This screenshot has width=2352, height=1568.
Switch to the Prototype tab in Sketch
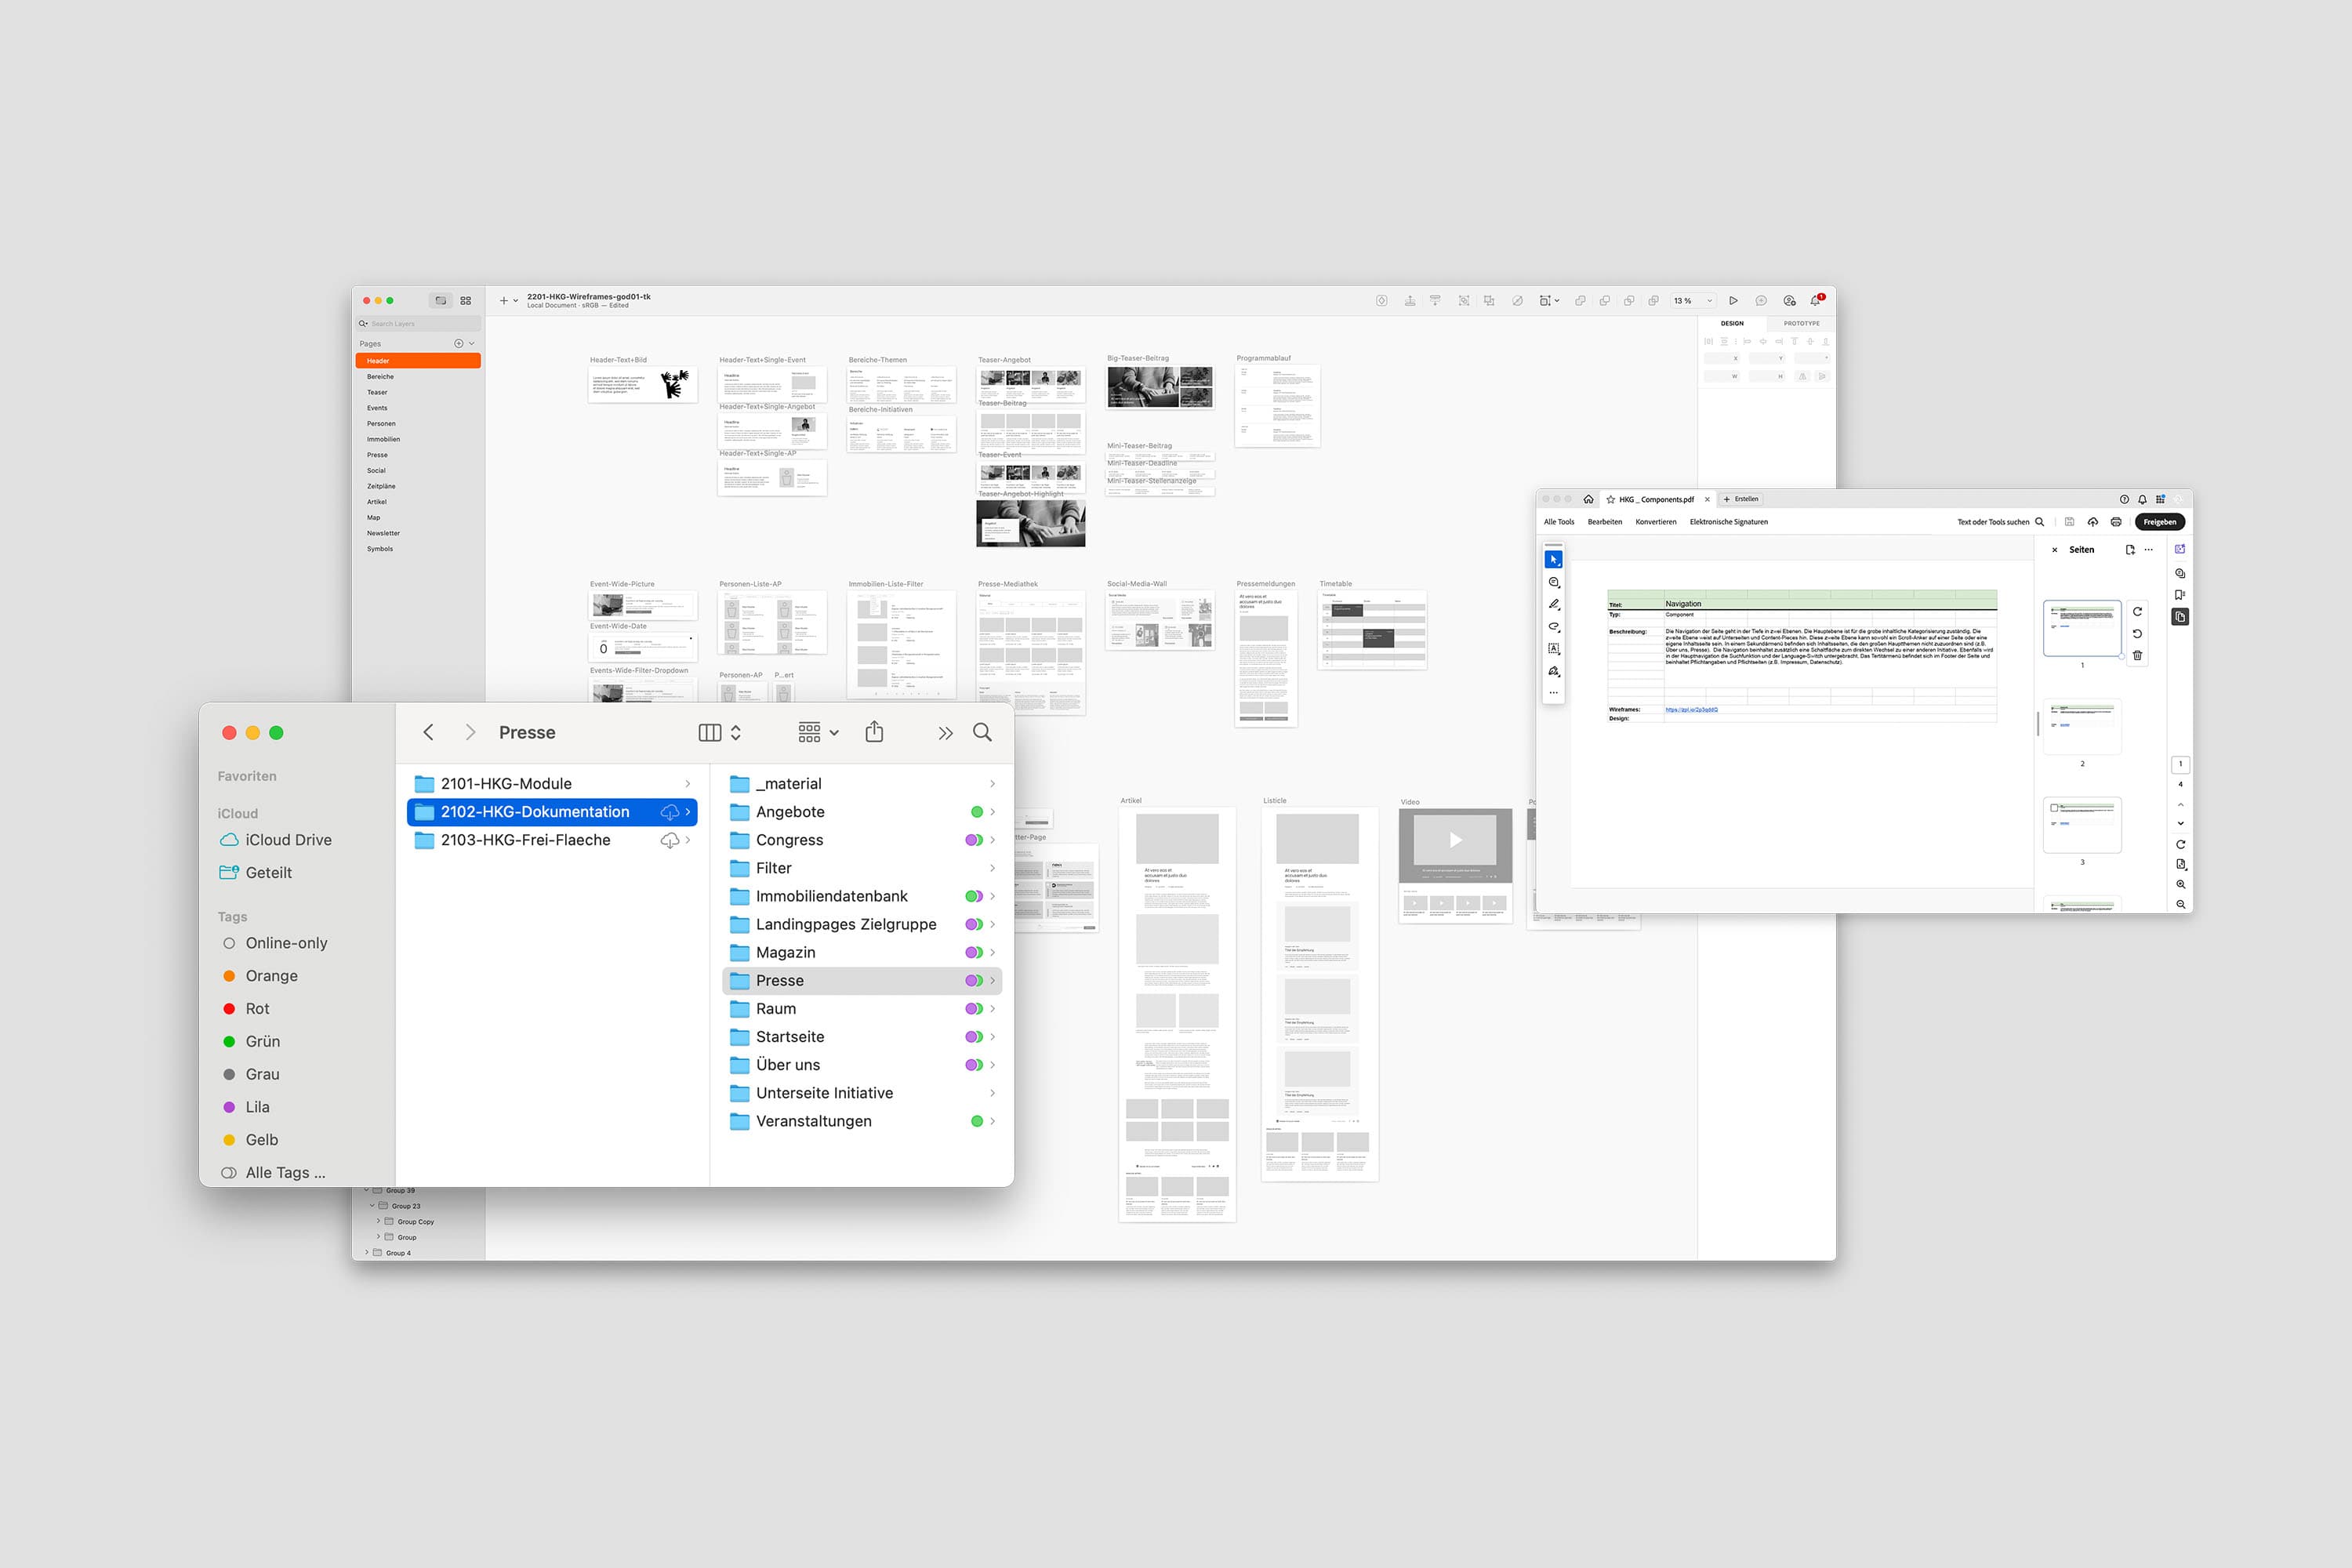point(1801,323)
